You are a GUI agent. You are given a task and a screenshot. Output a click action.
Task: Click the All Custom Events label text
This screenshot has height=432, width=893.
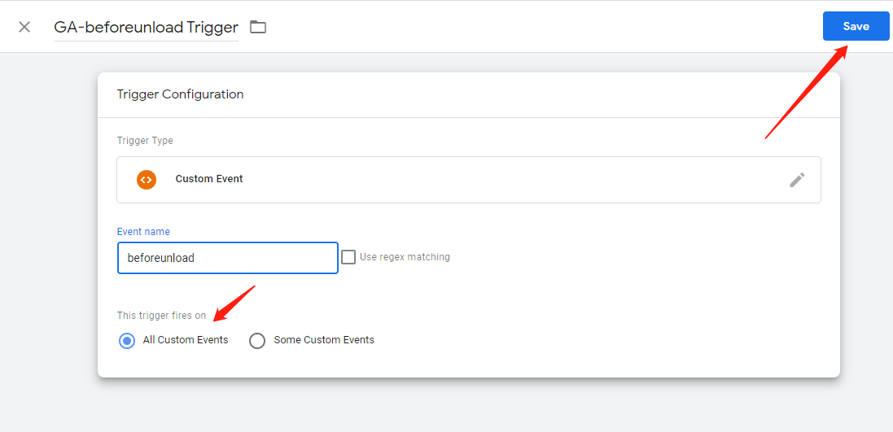(185, 340)
